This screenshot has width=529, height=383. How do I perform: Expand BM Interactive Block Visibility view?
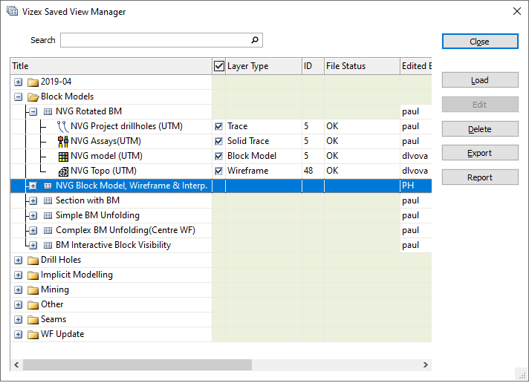pos(33,245)
